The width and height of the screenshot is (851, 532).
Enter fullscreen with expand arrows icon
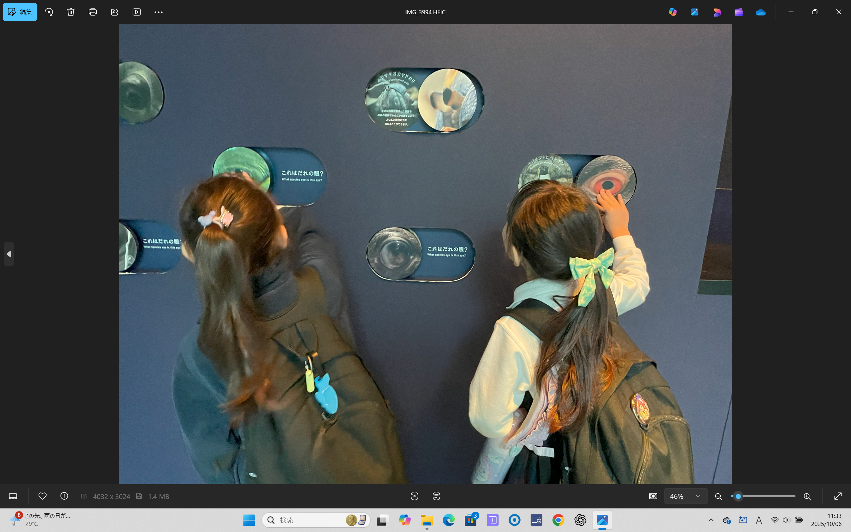pyautogui.click(x=838, y=496)
